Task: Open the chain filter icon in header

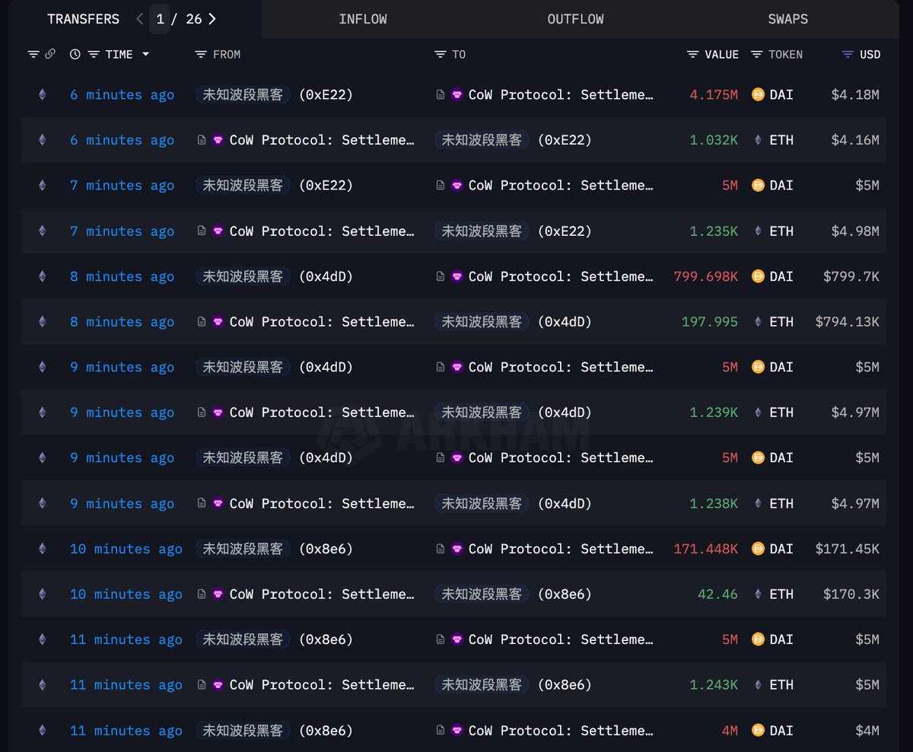Action: tap(33, 54)
